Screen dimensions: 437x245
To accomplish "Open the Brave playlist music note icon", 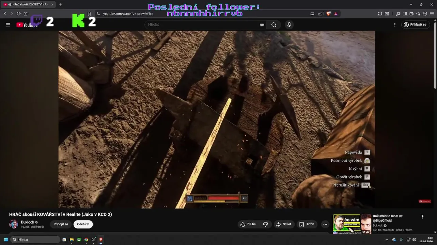I will coord(398,14).
